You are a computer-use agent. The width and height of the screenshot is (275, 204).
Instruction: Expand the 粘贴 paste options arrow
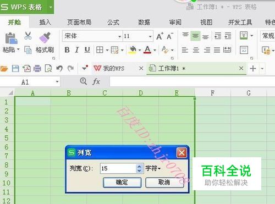18,49
